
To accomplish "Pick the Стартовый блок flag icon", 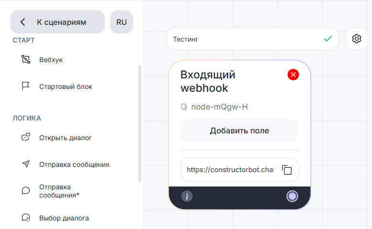I will coord(26,87).
